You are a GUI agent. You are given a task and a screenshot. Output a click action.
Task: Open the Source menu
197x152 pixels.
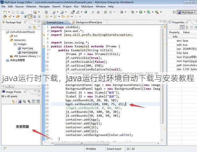[x=19, y=7]
